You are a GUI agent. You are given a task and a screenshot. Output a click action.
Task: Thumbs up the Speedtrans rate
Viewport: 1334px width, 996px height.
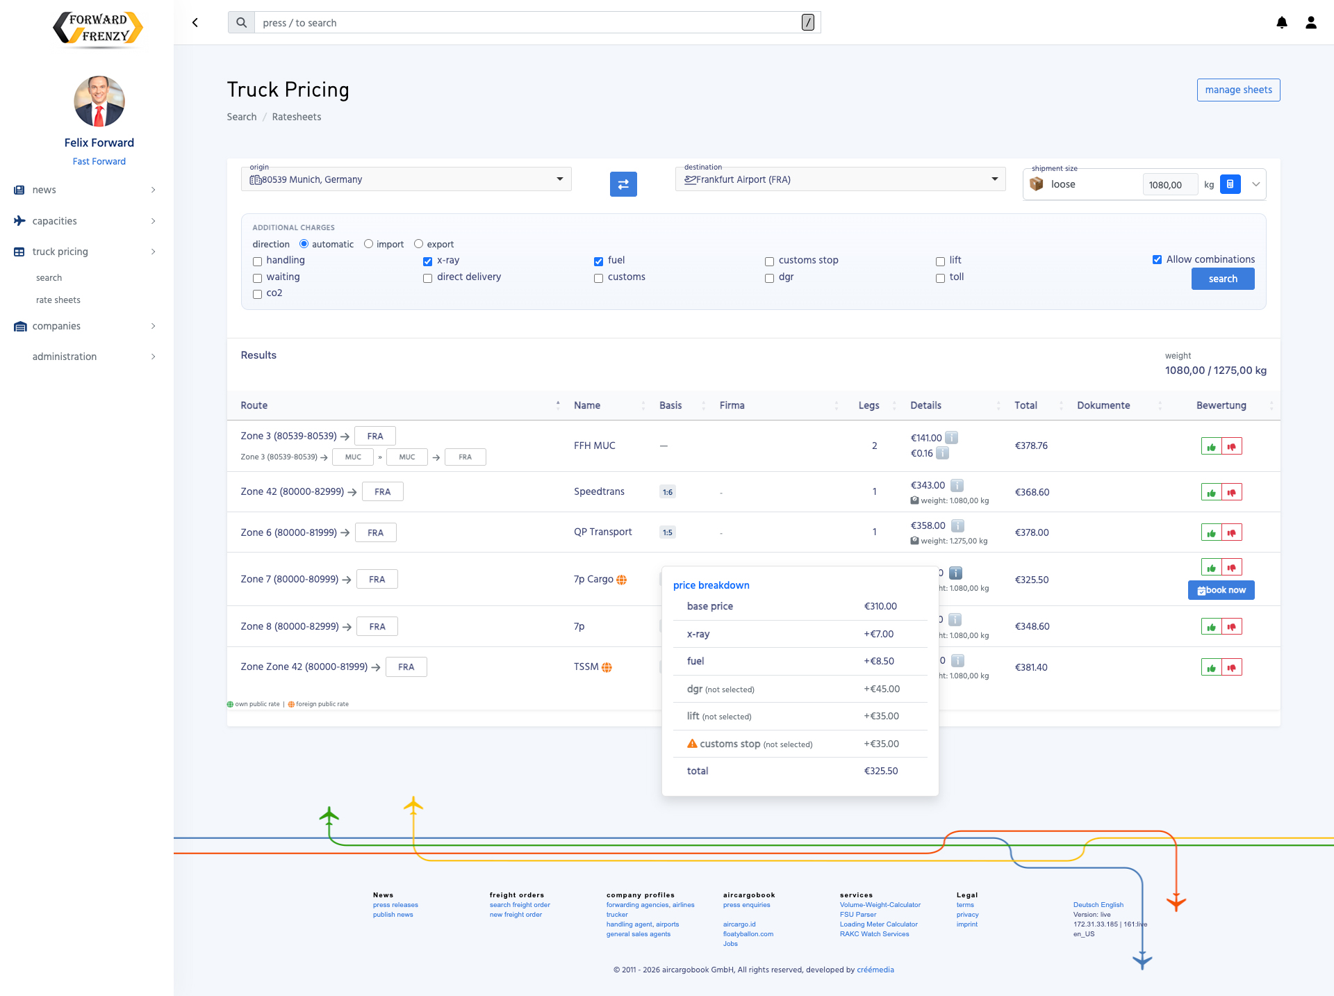click(1211, 493)
